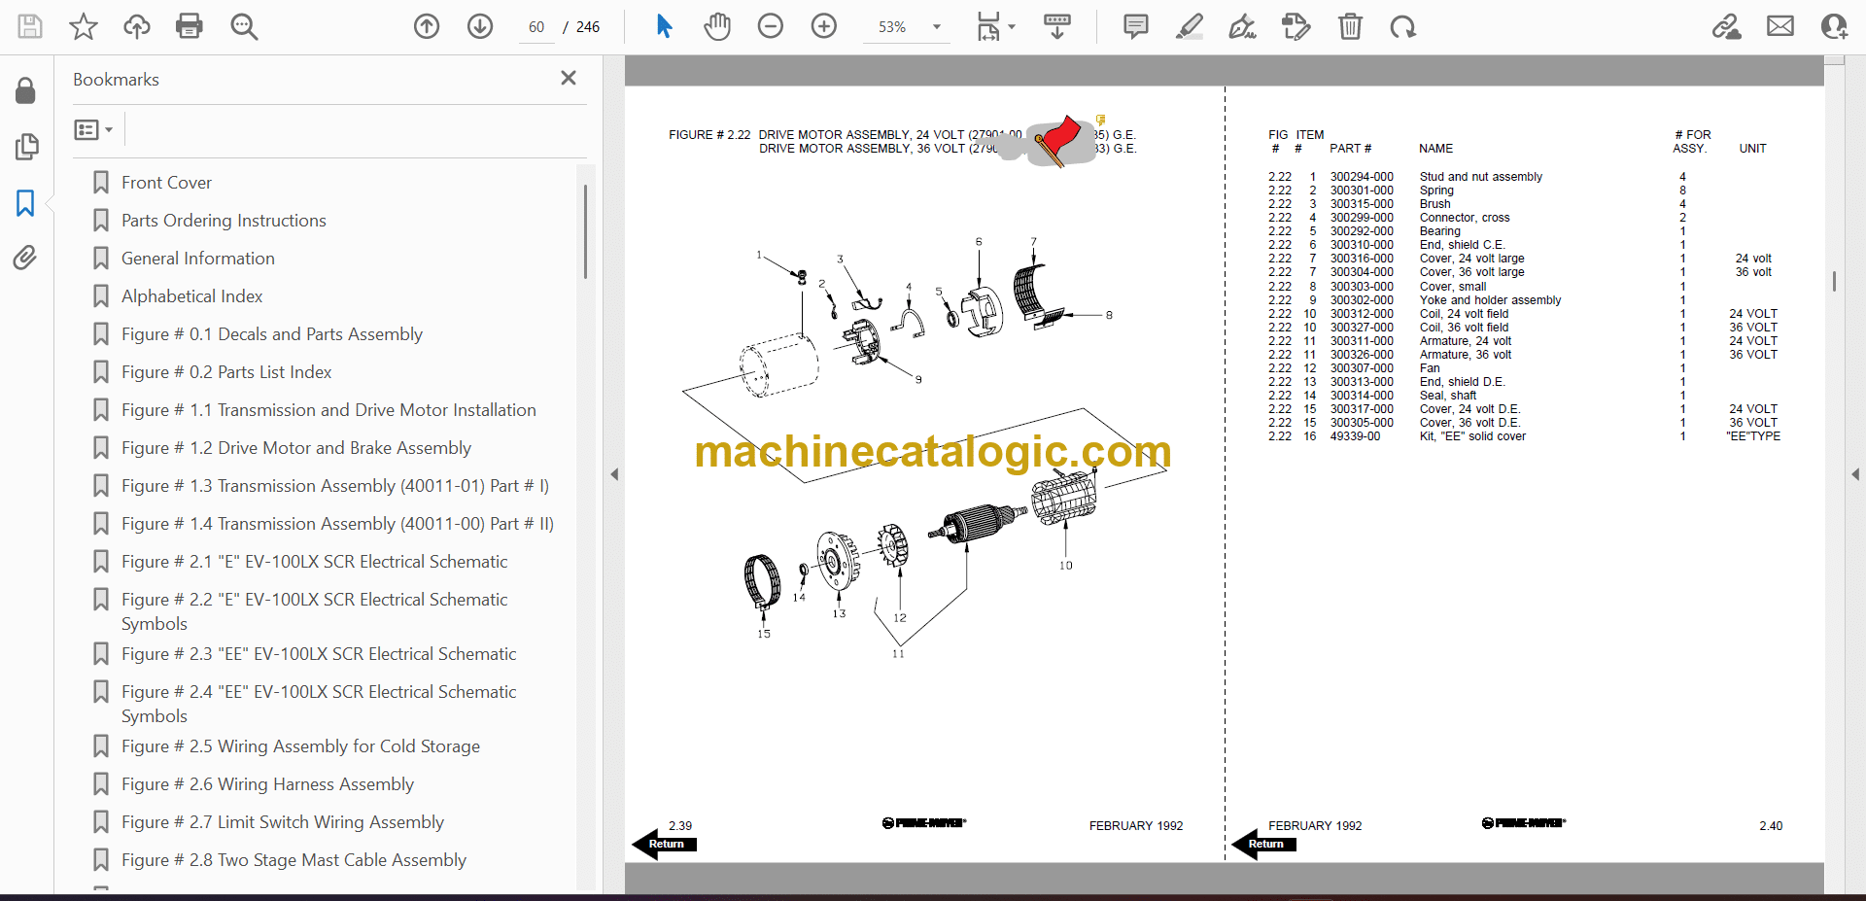Open Figure # 0.1 Decals and Parts Assembly

click(272, 334)
